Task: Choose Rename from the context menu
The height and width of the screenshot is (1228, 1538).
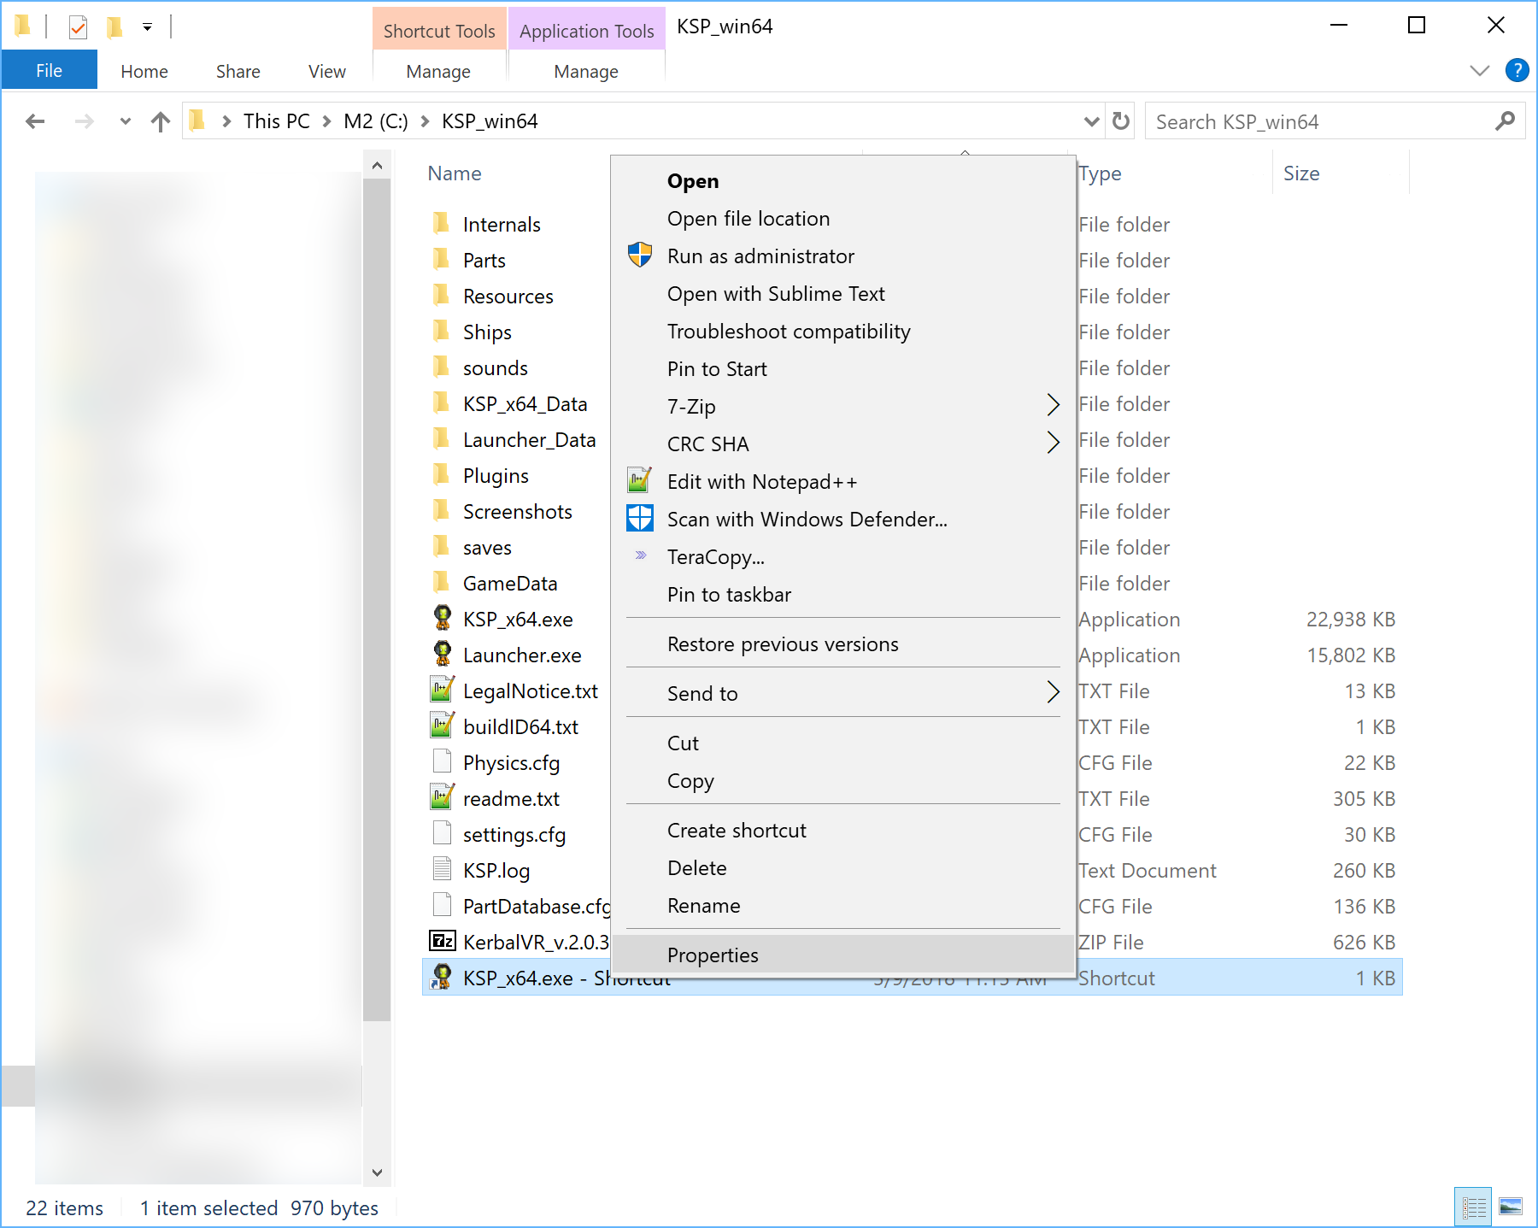Action: [x=843, y=905]
